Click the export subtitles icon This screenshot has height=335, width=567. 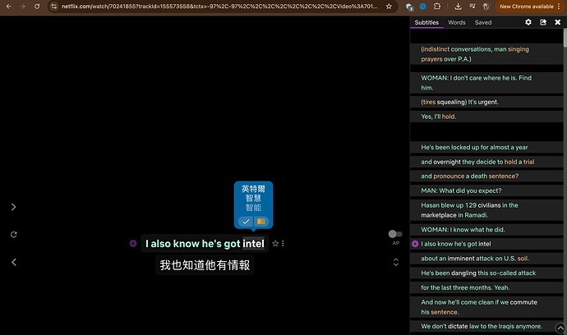[x=543, y=22]
